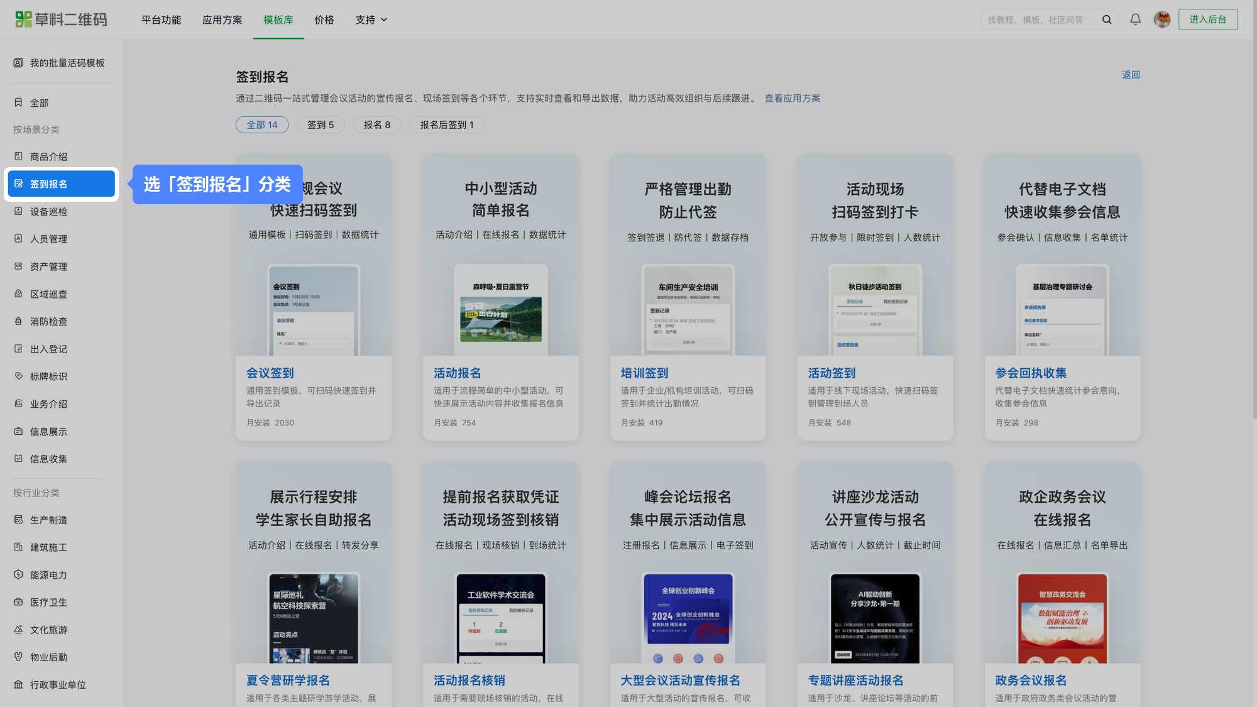Click the 人员管理 sidebar icon

click(18, 239)
